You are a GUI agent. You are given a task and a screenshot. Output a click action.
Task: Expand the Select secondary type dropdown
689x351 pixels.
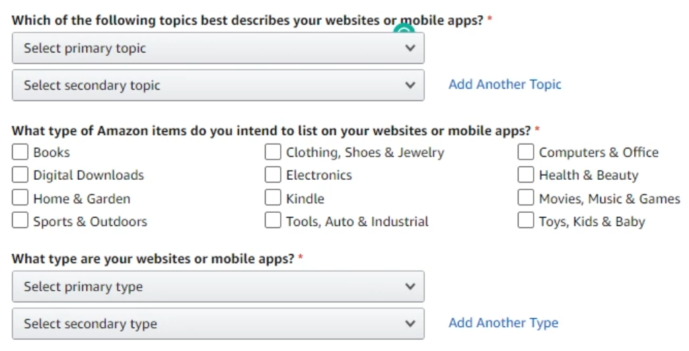tap(217, 324)
